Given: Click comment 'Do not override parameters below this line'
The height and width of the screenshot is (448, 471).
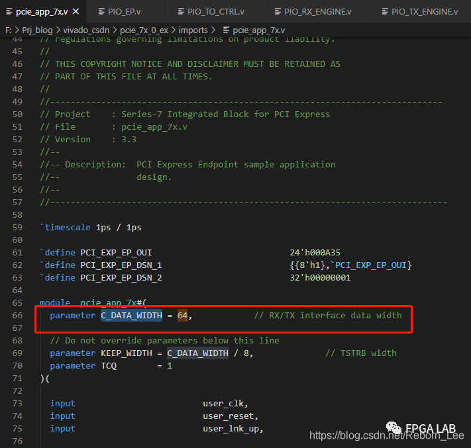Looking at the screenshot, I should point(164,341).
